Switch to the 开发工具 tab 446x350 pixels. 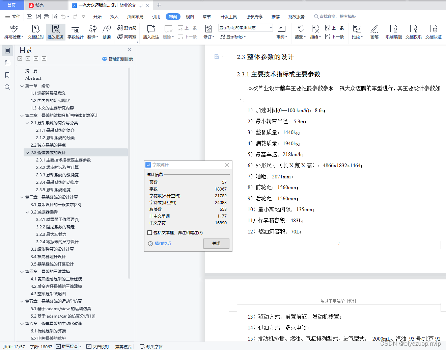(229, 17)
